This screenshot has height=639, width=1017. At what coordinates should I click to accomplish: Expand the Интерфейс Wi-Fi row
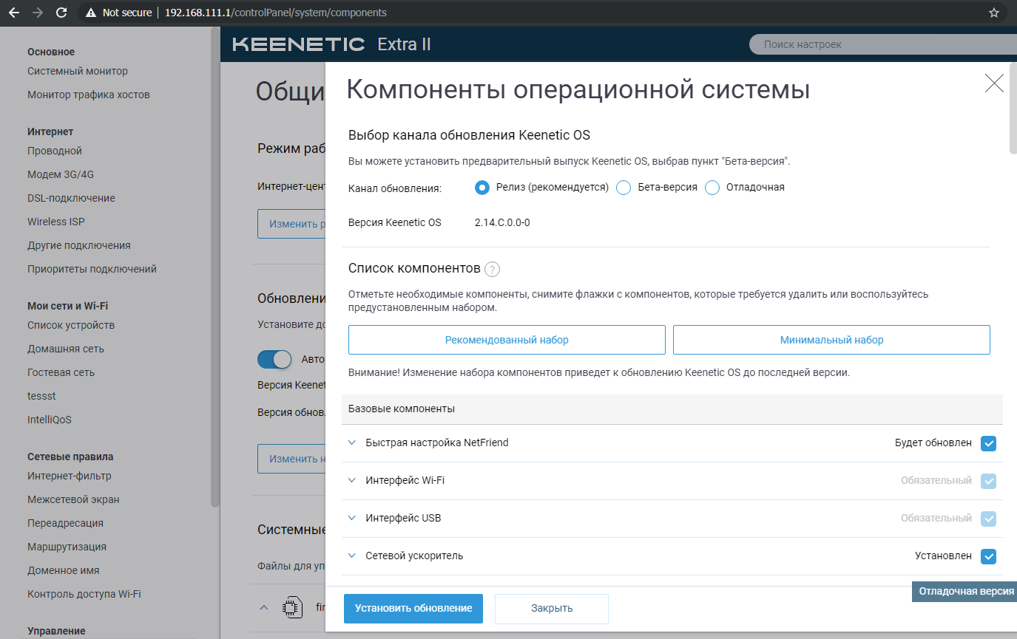point(352,480)
